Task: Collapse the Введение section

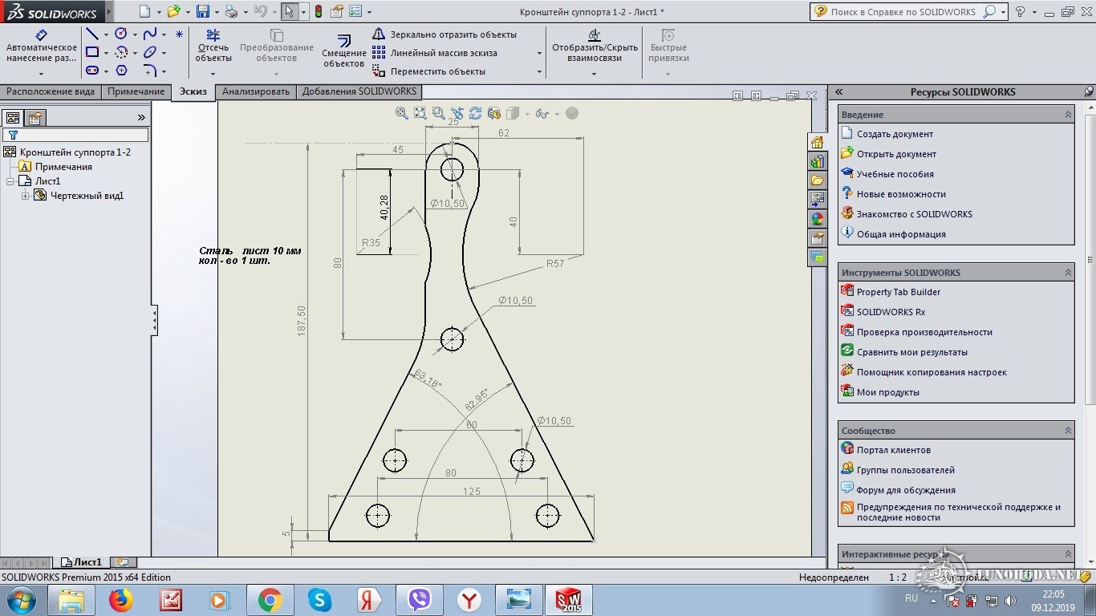Action: tap(1067, 115)
